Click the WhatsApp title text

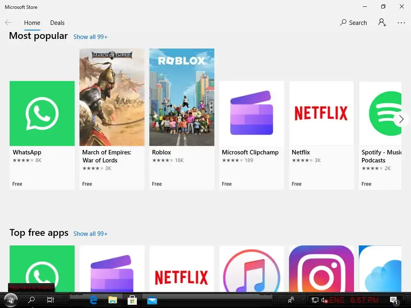pos(27,152)
